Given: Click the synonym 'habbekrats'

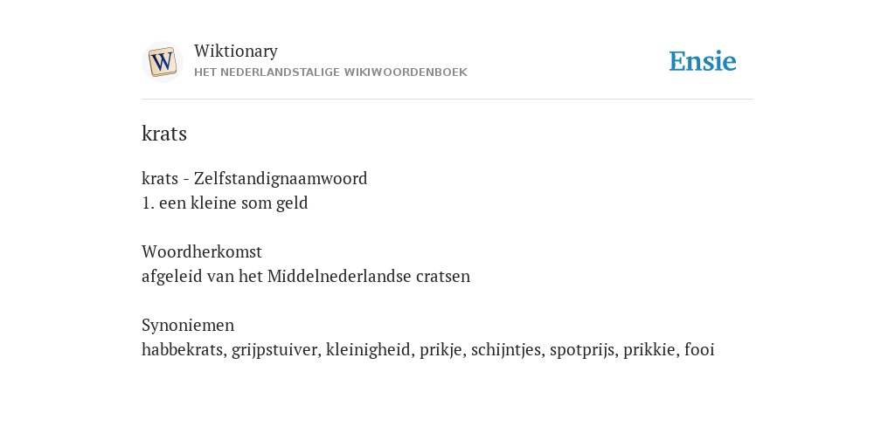Looking at the screenshot, I should point(184,349).
